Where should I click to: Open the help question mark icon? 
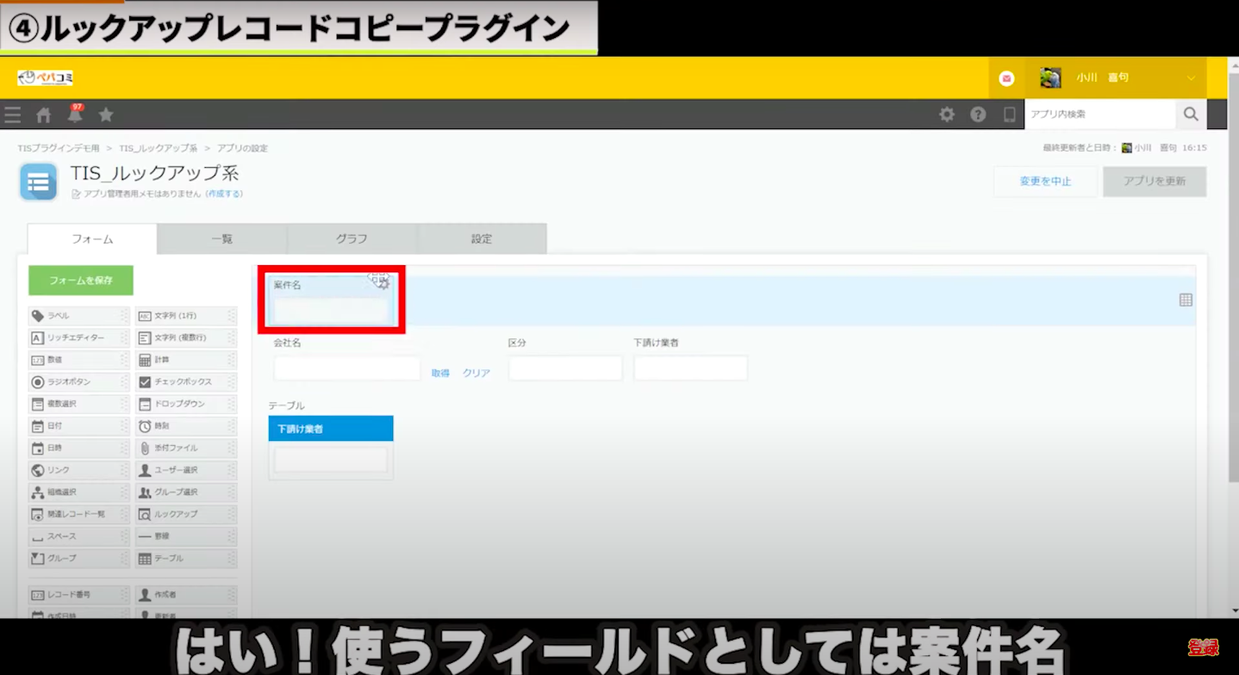tap(978, 115)
